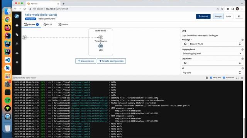Expand the Log Name field editor
The height and width of the screenshot is (138, 247).
click(240, 63)
